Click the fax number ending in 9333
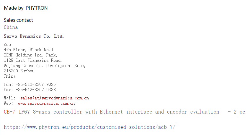 36,90
